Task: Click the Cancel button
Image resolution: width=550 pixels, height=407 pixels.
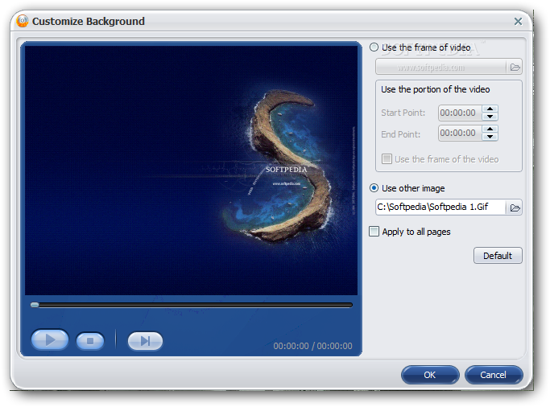Action: coord(493,375)
